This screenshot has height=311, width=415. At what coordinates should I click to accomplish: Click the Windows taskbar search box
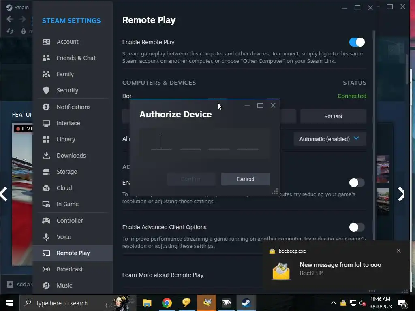(78, 303)
